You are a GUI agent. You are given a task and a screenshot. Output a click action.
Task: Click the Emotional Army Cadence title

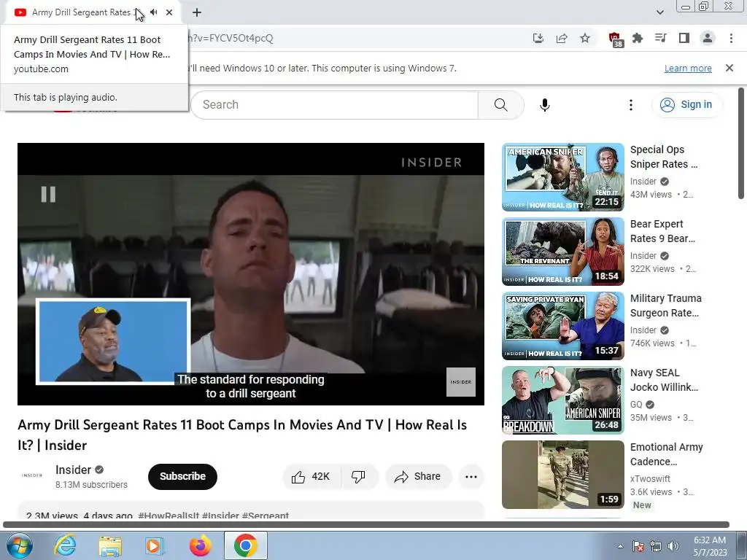667,454
